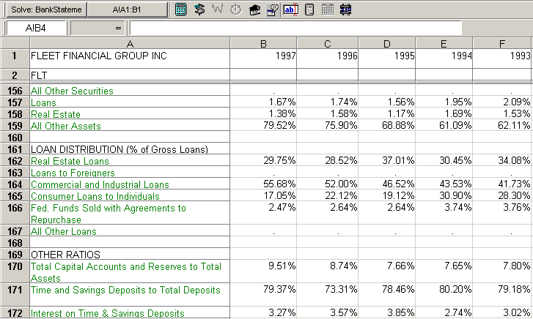Click the last blue toolbar icon on the right
This screenshot has width=533, height=319.
pyautogui.click(x=345, y=10)
